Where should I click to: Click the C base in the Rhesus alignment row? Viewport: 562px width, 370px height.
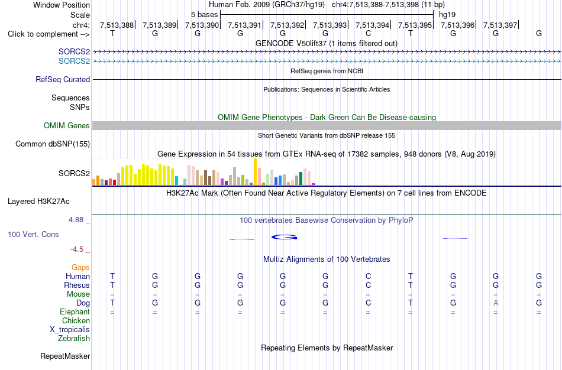(x=368, y=285)
